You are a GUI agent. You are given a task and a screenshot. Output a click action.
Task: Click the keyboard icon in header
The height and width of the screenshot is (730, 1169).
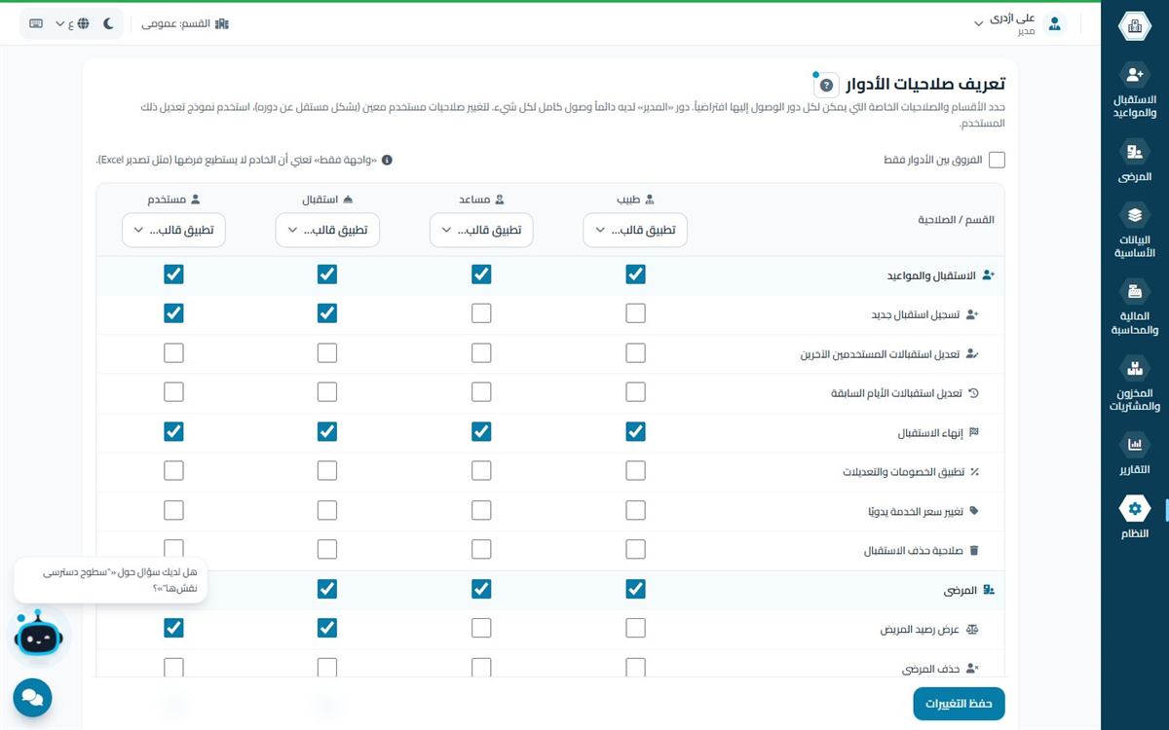tap(36, 23)
